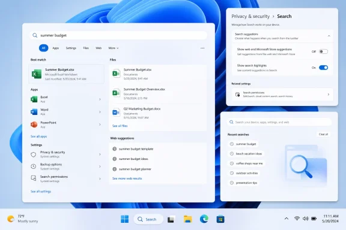Launch File Explorer from taskbar
346x230 pixels.
coord(188,219)
